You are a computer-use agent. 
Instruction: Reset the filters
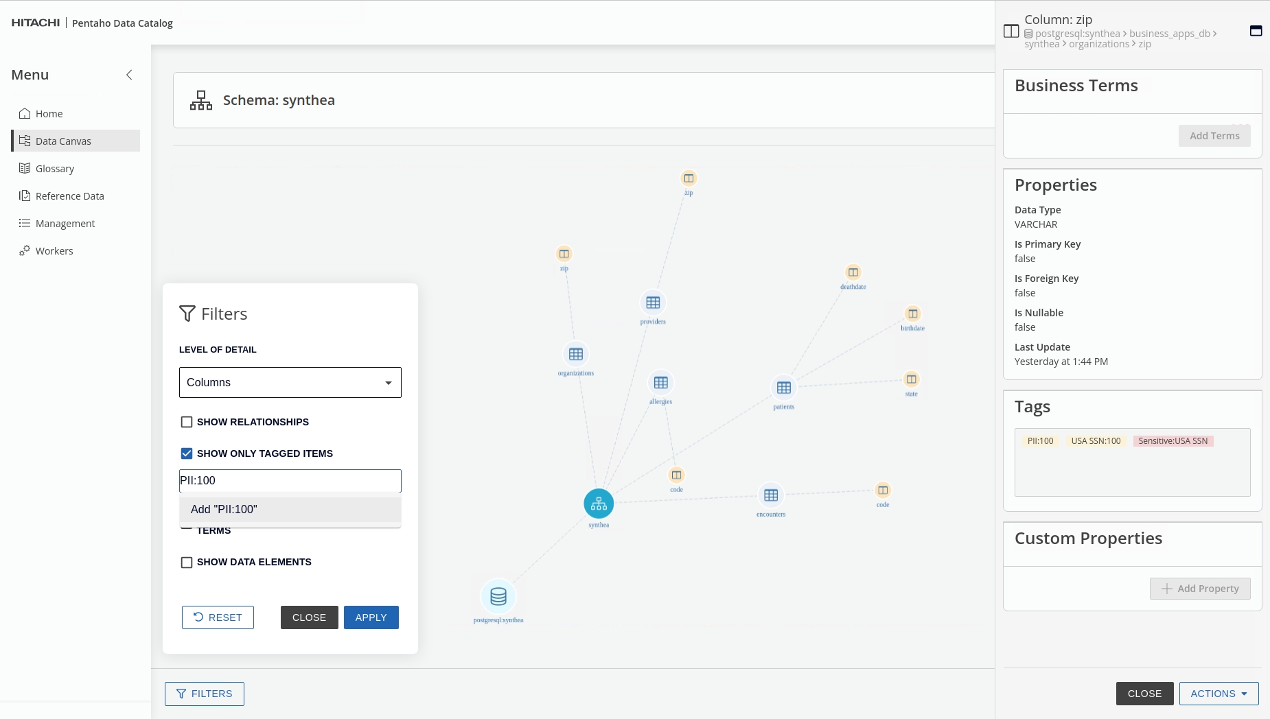pos(218,617)
